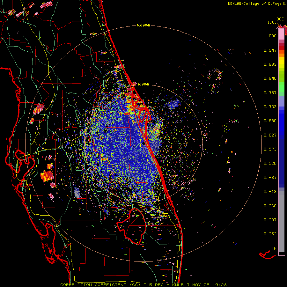The height and width of the screenshot is (287, 287).
Task: Pick the yellow segment of the color bar
Action: (x=282, y=63)
